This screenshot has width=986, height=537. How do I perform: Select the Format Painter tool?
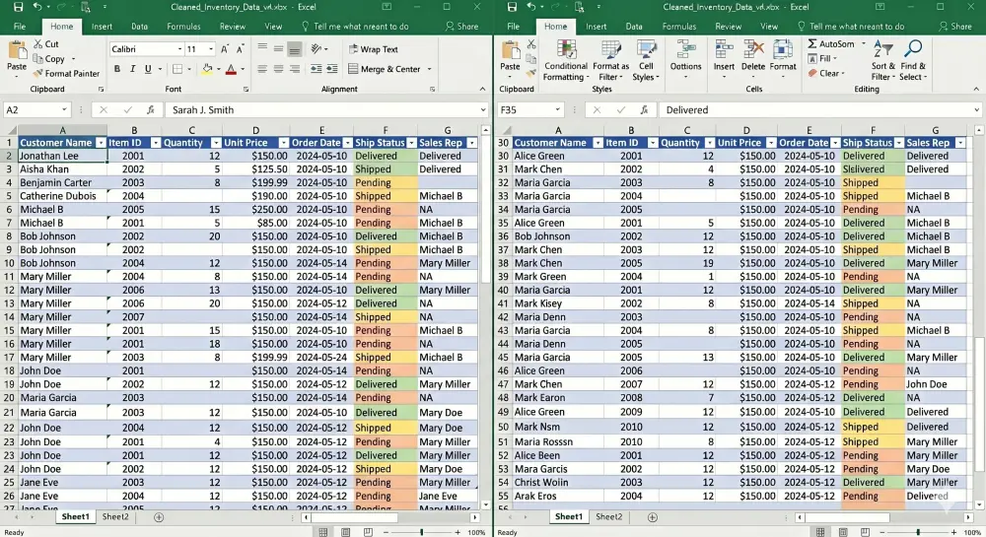point(67,74)
